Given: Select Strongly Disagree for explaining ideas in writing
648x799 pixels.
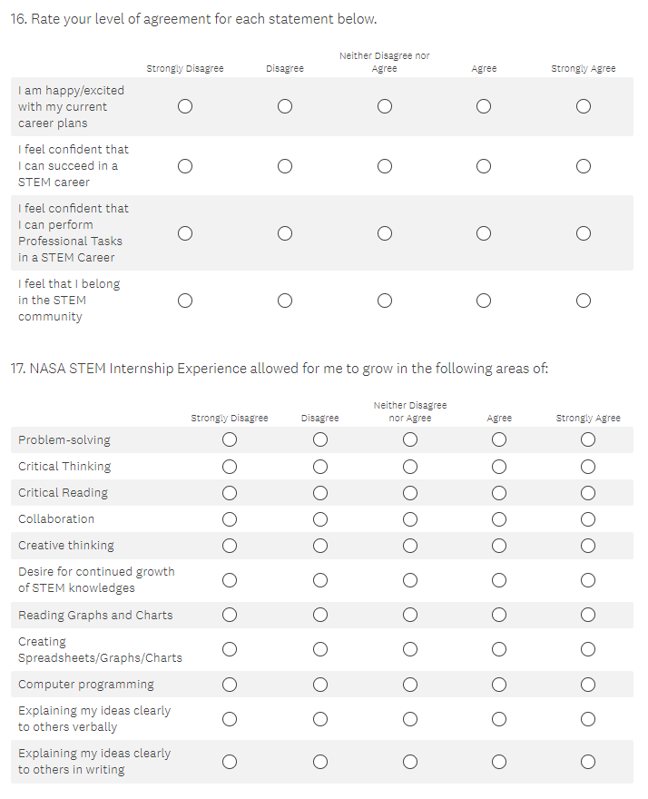Looking at the screenshot, I should (x=230, y=762).
